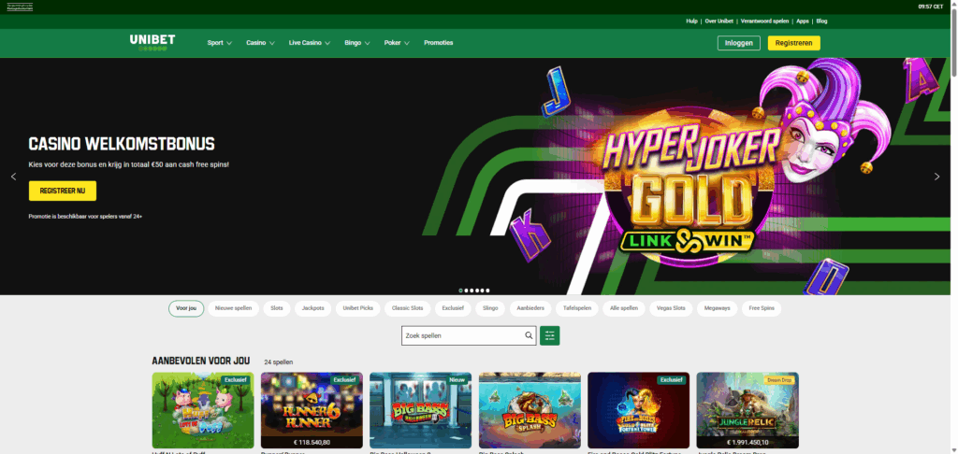Go to next banner slide arrow
The image size is (958, 454).
(x=936, y=177)
